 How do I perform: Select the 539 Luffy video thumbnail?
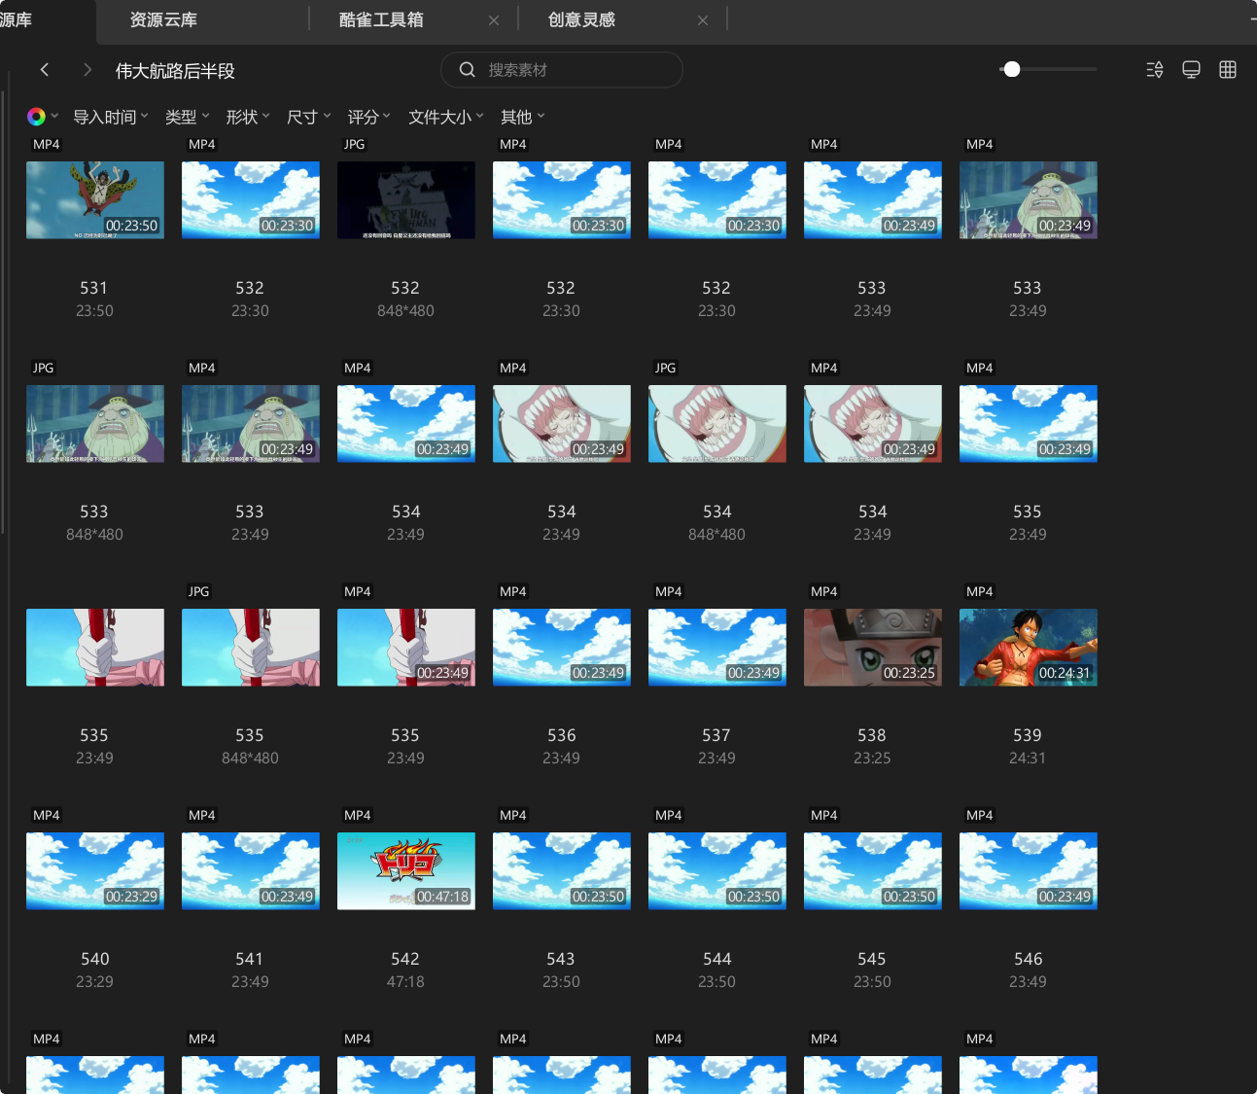pos(1029,648)
